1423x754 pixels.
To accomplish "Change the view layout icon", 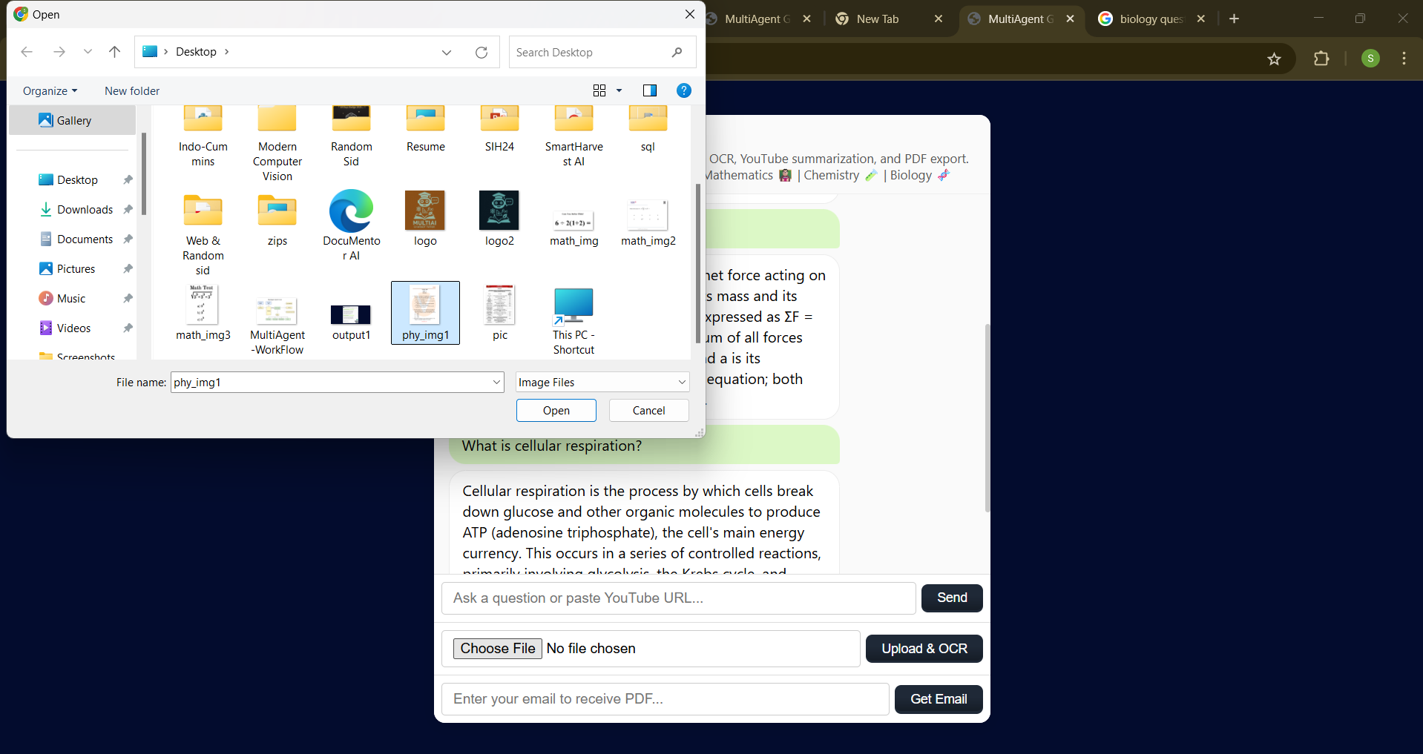I will (x=599, y=90).
